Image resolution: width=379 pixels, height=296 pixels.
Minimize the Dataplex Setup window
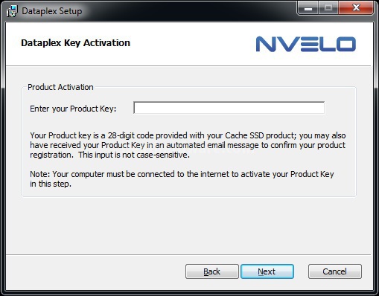tap(308, 8)
